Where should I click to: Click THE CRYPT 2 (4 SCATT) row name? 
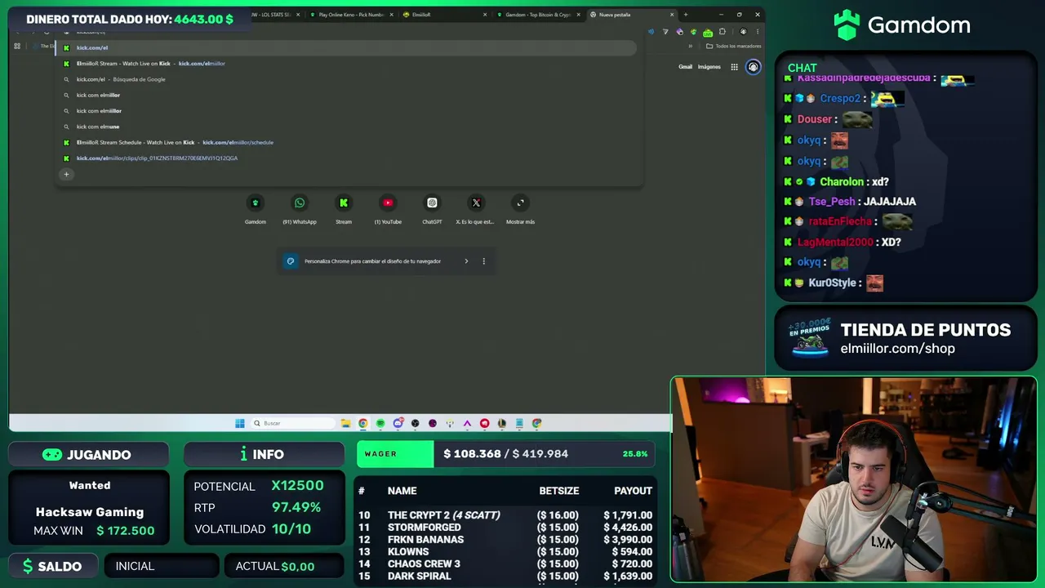click(444, 515)
